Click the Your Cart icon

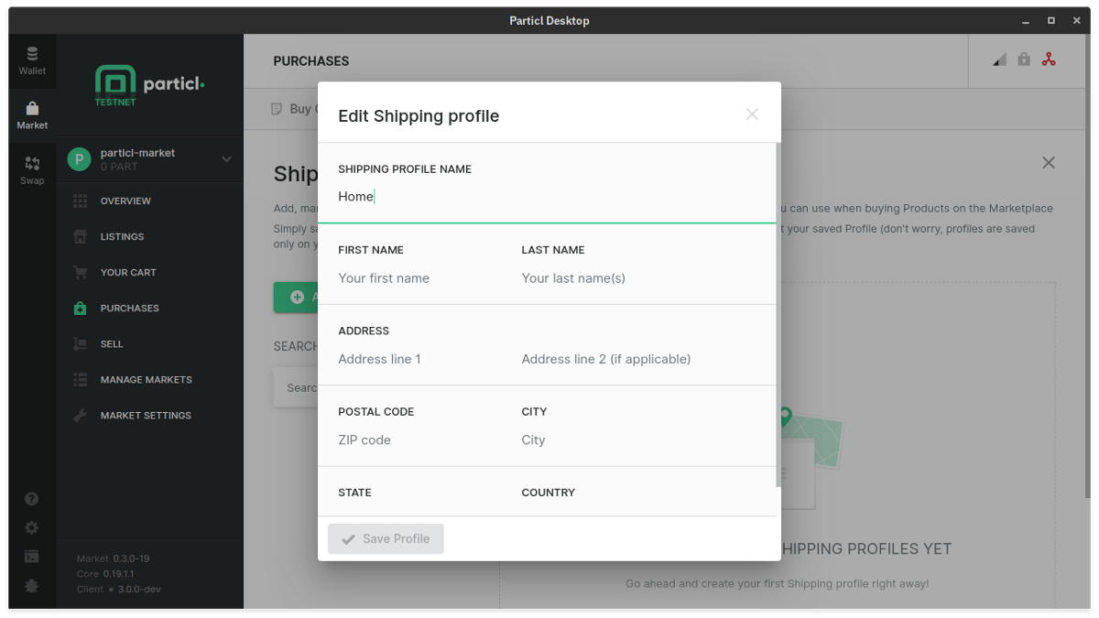[x=81, y=272]
